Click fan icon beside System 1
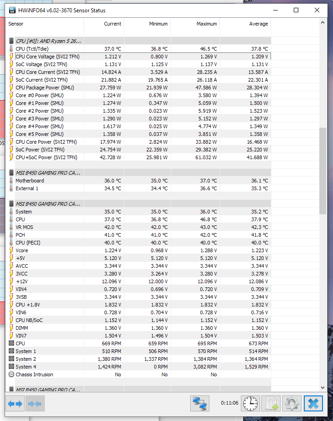 11,351
